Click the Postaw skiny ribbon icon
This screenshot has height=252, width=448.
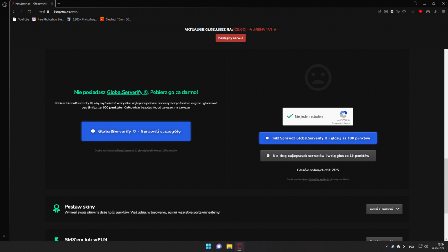click(56, 208)
